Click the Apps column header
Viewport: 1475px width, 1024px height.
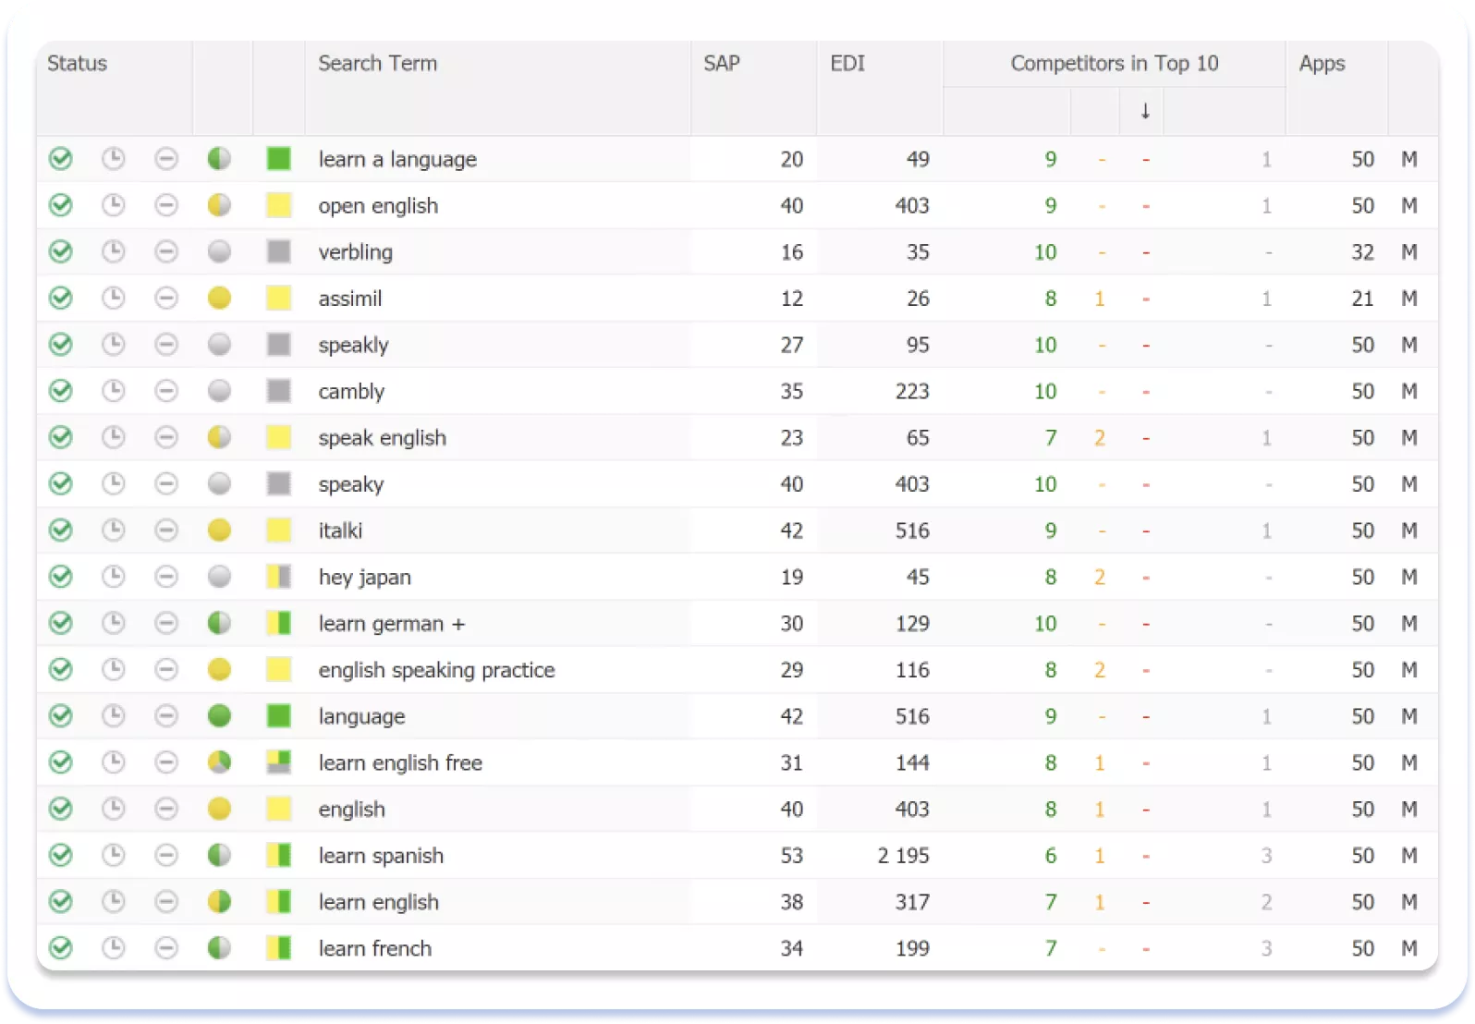[x=1322, y=64]
